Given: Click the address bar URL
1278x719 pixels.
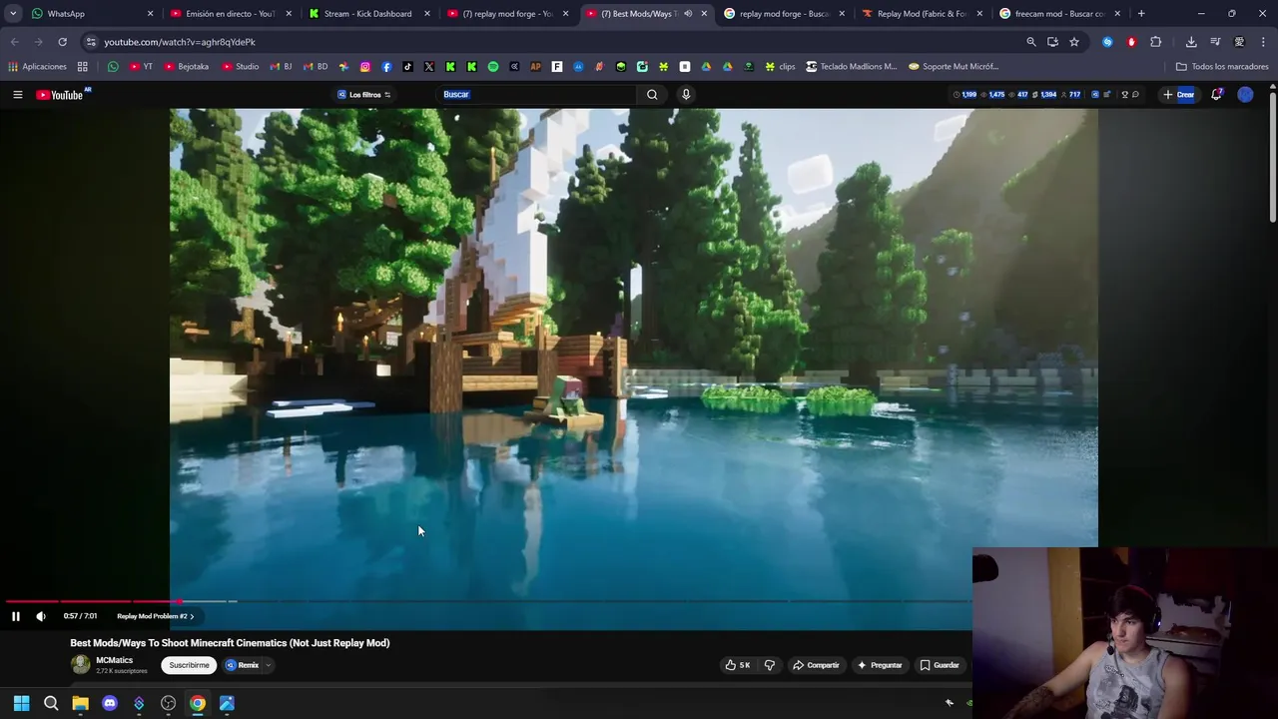Looking at the screenshot, I should [180, 42].
